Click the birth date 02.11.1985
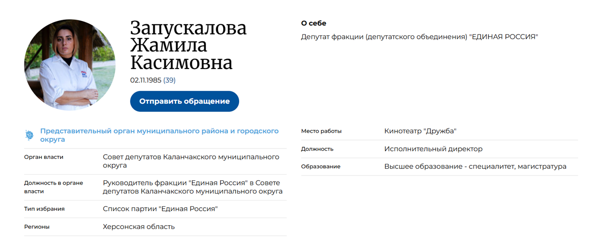Screen dimensions: 592x237 tap(145, 80)
